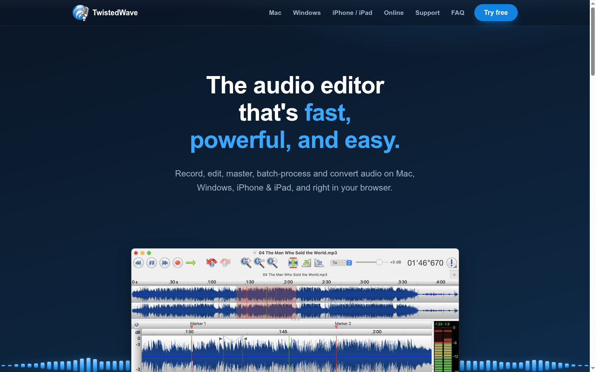
Task: Click the round icon left of Marker 1 row
Action: (x=137, y=325)
